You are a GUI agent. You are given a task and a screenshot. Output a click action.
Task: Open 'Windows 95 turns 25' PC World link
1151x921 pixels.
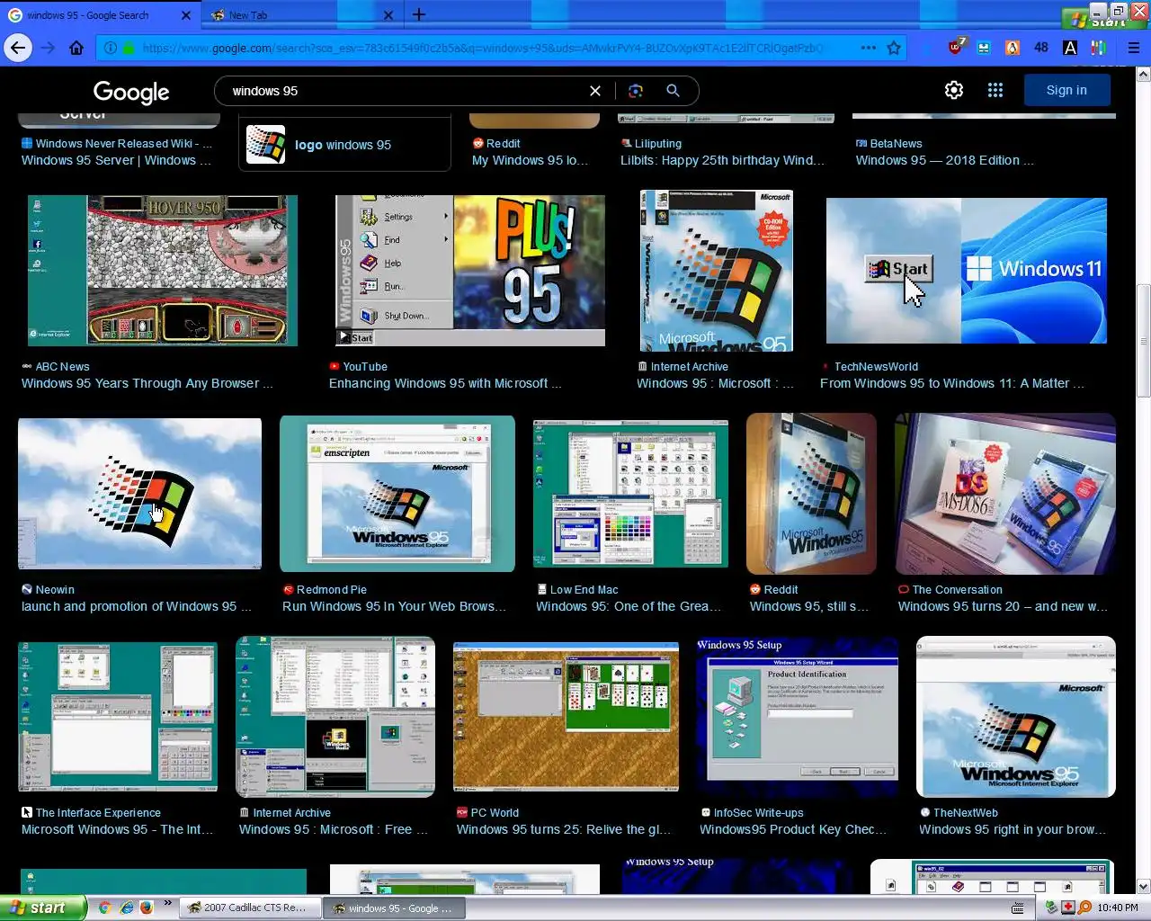pyautogui.click(x=564, y=829)
